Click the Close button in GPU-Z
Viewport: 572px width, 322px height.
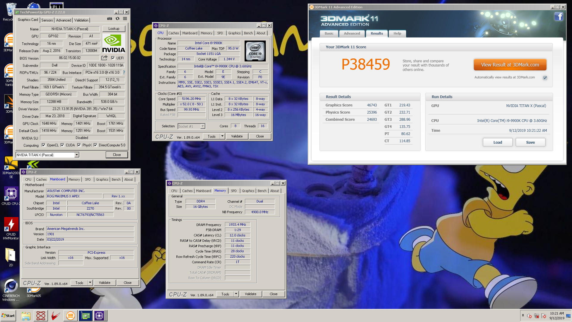(x=117, y=155)
